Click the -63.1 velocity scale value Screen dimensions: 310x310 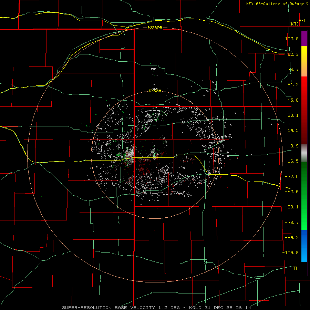(x=292, y=207)
